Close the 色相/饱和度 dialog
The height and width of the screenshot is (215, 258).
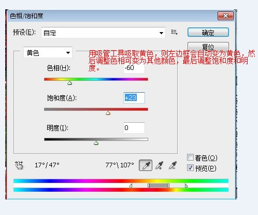pos(225,16)
